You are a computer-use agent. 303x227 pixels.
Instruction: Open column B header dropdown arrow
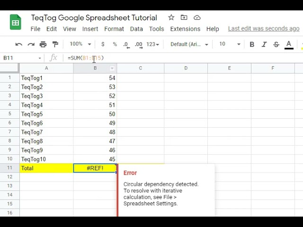(112, 68)
